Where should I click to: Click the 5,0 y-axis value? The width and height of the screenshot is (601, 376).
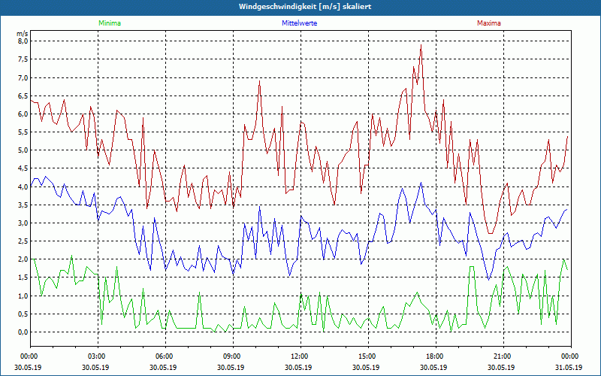[23, 150]
